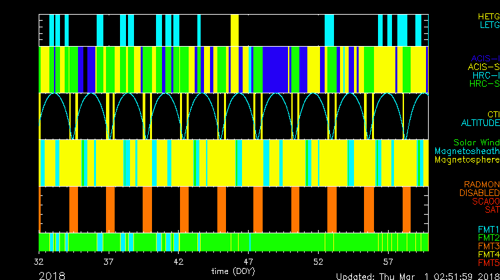Select the HRC-I legend label
Viewport: 500px width, 280px height.
(485, 75)
